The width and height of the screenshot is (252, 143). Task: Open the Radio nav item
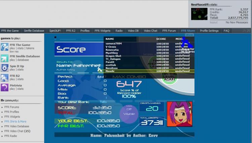(119, 31)
